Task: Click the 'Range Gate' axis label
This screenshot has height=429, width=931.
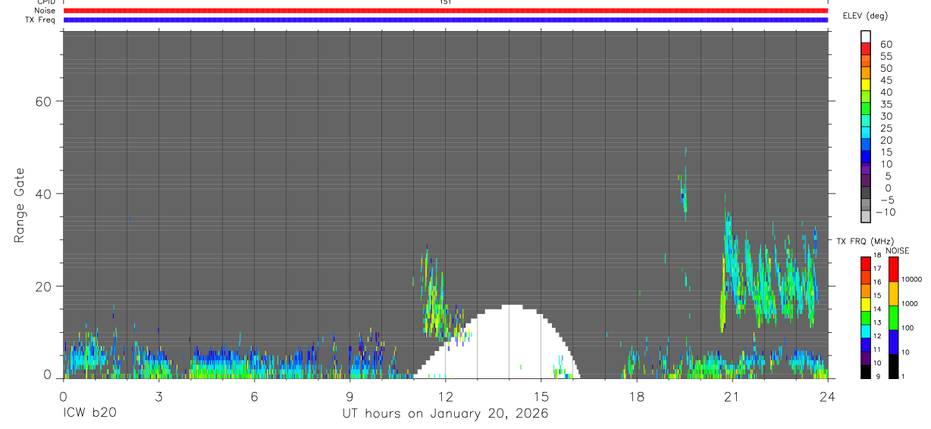Action: (x=20, y=204)
